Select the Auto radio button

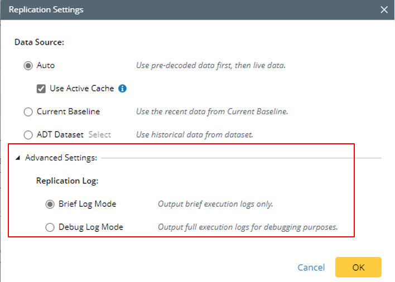[x=28, y=66]
